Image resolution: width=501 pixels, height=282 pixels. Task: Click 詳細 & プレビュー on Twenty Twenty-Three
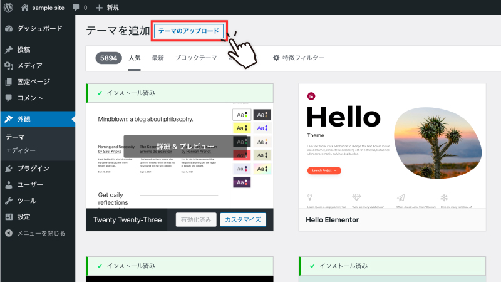point(185,147)
